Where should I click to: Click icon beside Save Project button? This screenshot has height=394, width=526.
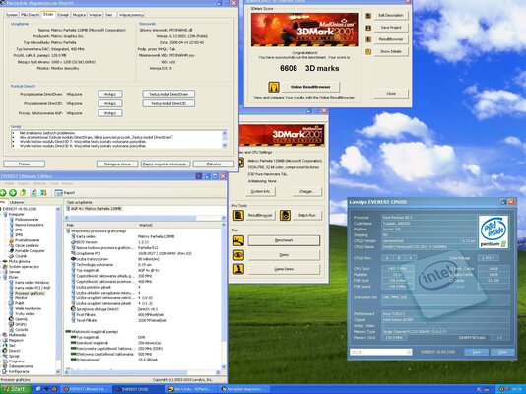click(368, 28)
